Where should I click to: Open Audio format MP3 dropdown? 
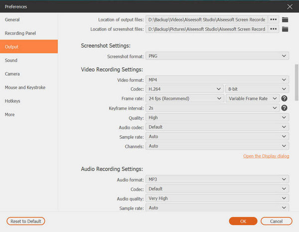click(217, 179)
